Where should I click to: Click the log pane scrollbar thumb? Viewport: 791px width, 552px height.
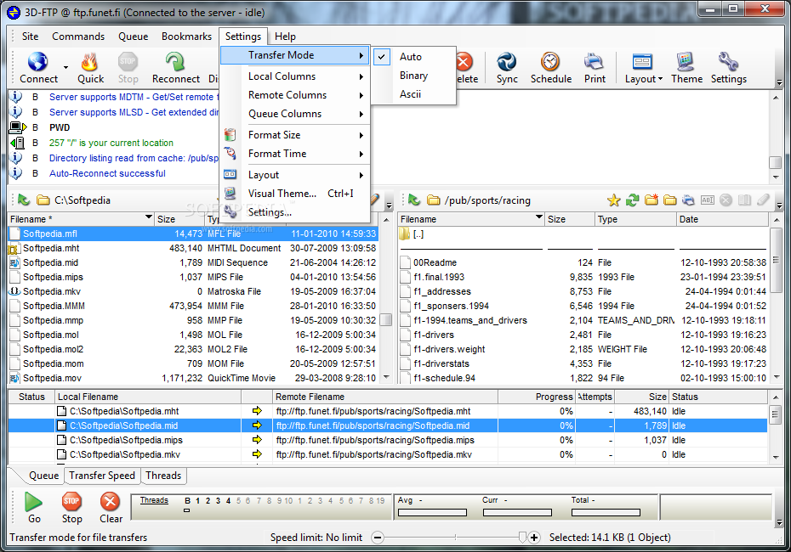[775, 163]
